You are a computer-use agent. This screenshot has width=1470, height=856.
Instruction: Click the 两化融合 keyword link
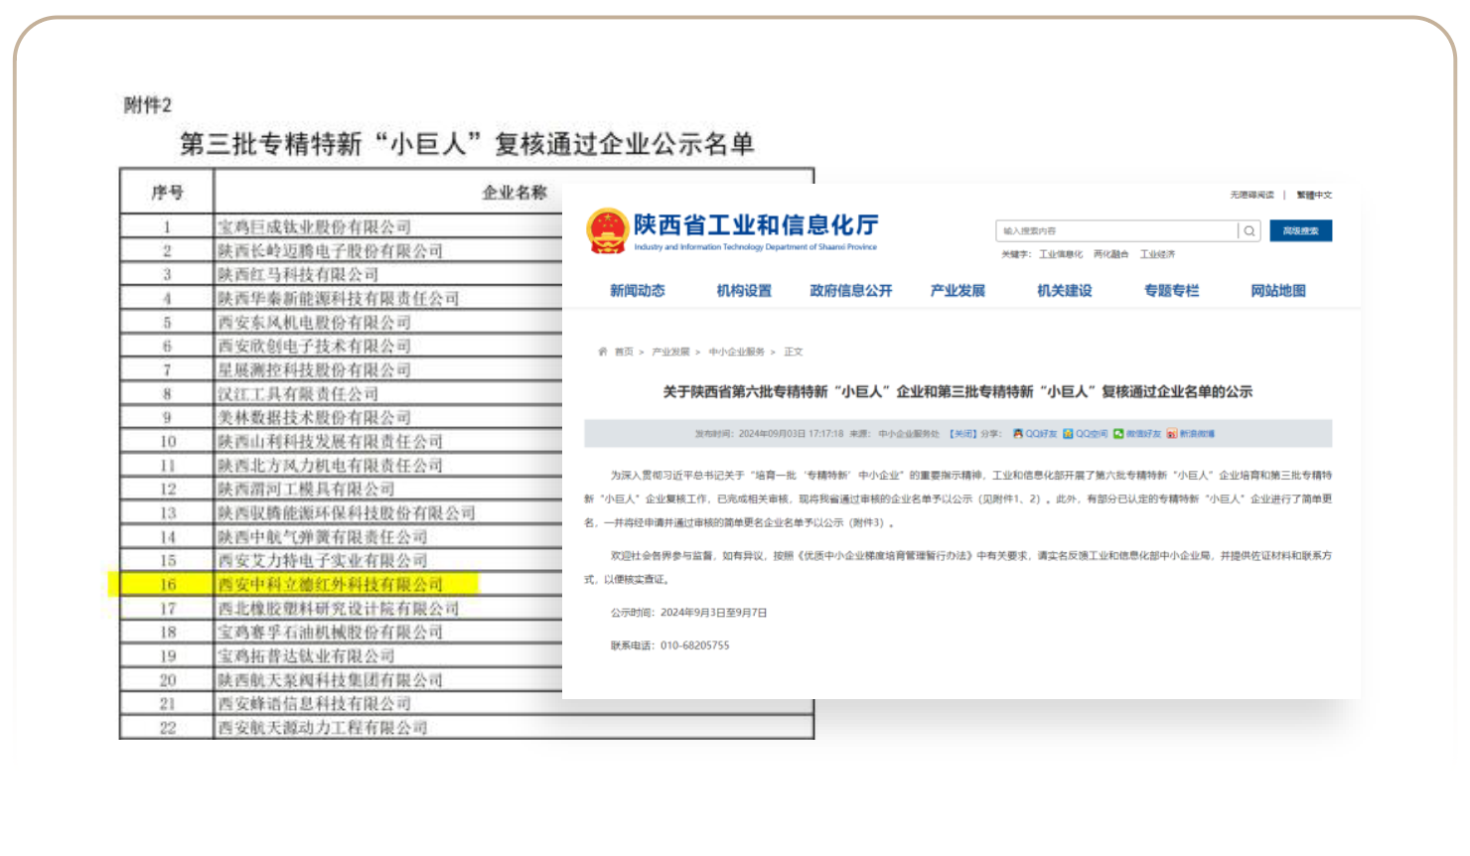click(x=1111, y=254)
